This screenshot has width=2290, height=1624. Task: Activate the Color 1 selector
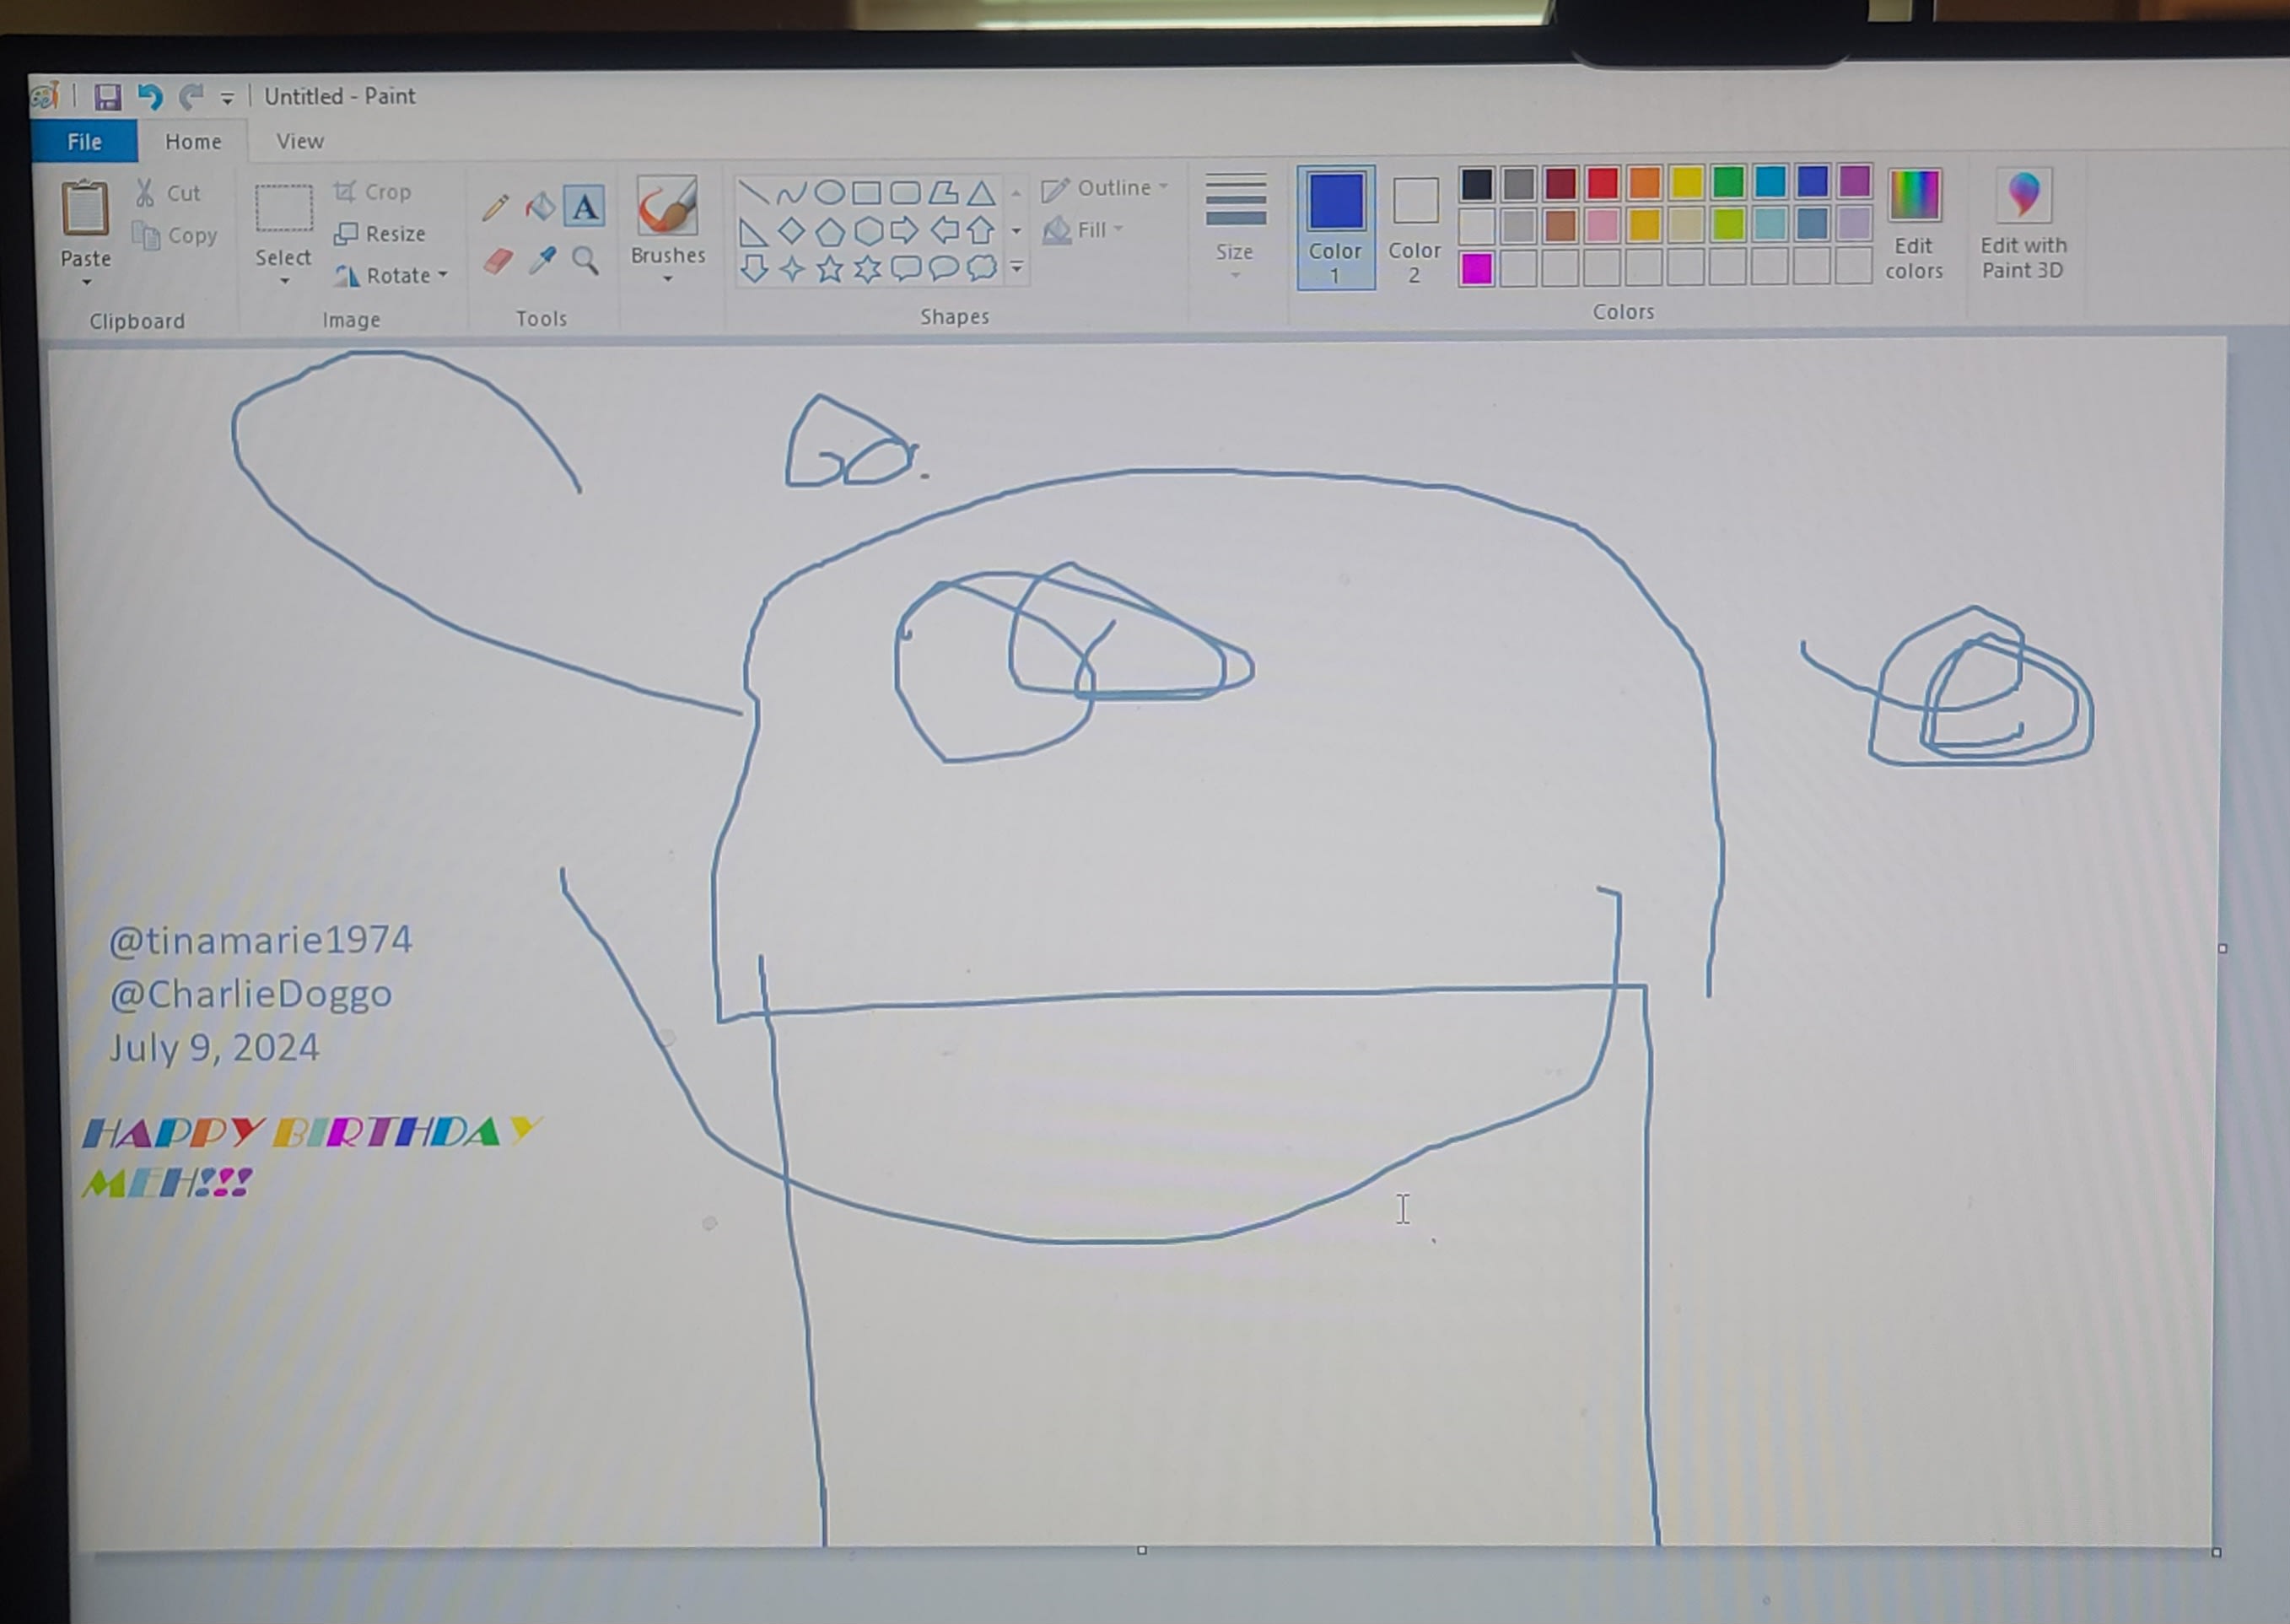click(1335, 227)
